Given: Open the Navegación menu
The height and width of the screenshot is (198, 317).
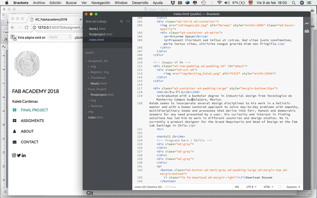Looking at the screenshot, I should [101, 3].
